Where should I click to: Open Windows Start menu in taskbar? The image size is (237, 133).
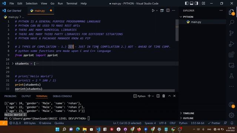pyautogui.click(x=57, y=129)
